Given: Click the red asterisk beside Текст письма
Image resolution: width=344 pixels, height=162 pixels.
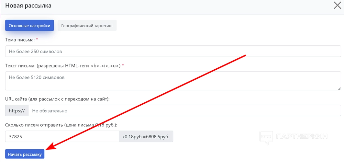Looking at the screenshot, I should tap(123, 65).
